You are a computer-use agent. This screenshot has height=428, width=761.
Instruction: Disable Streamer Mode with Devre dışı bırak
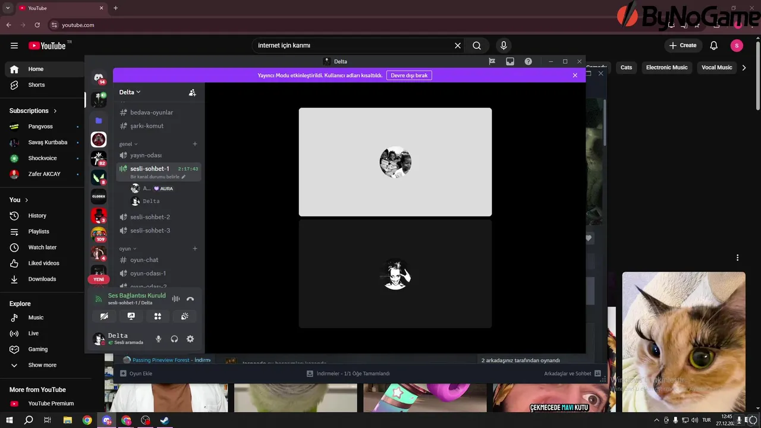click(409, 75)
